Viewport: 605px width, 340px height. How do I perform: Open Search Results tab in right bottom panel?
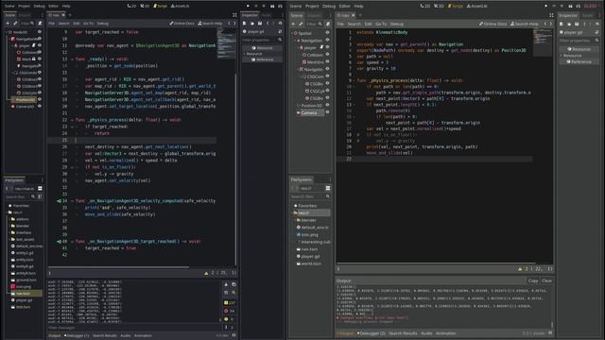[403, 333]
